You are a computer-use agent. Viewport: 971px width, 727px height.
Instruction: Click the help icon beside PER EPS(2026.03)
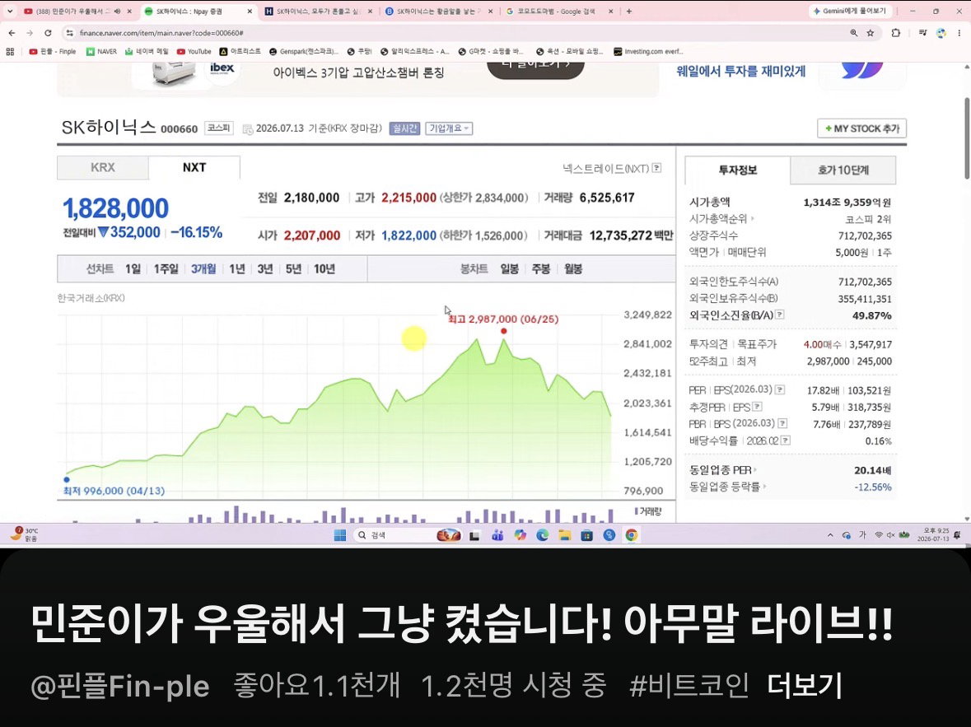pos(780,389)
